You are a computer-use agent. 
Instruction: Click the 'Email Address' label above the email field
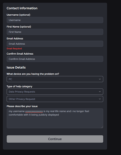pos(15,39)
